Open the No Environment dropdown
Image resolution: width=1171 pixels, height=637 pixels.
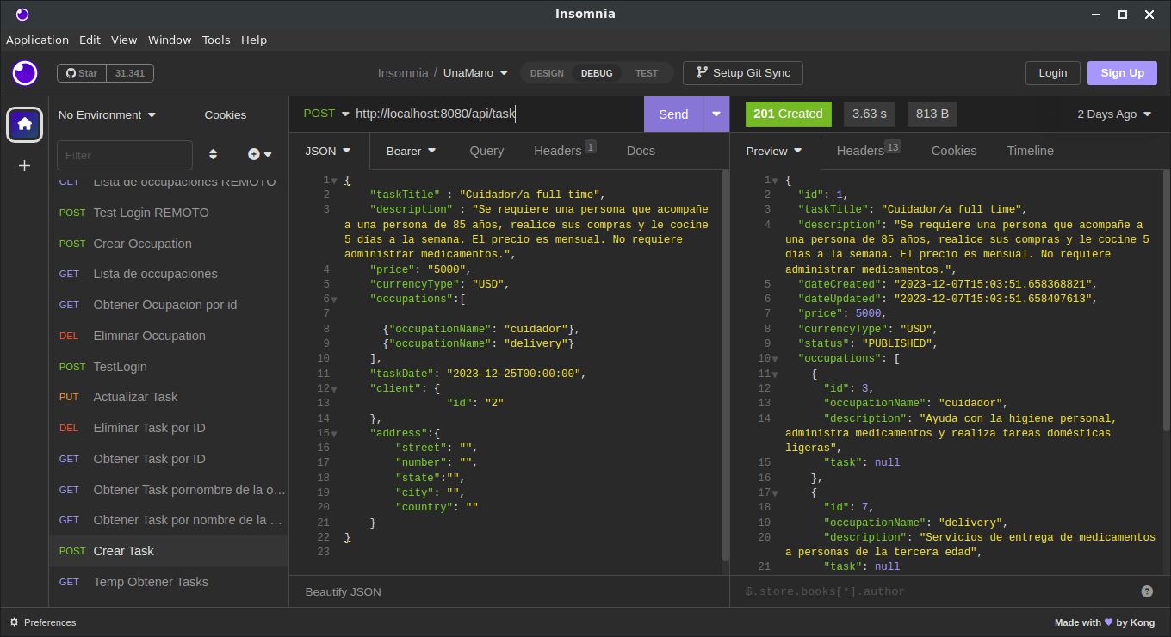click(108, 115)
